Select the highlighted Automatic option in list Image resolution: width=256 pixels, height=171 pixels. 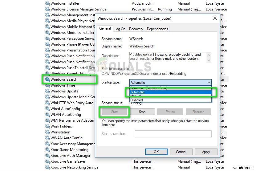tap(170, 92)
